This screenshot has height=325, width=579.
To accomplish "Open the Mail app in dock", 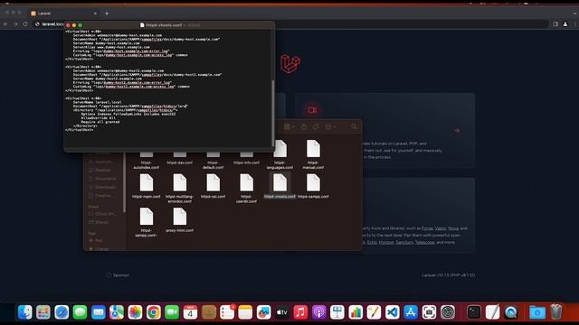I will (99, 312).
